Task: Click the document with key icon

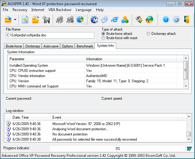Action: coord(25,20)
